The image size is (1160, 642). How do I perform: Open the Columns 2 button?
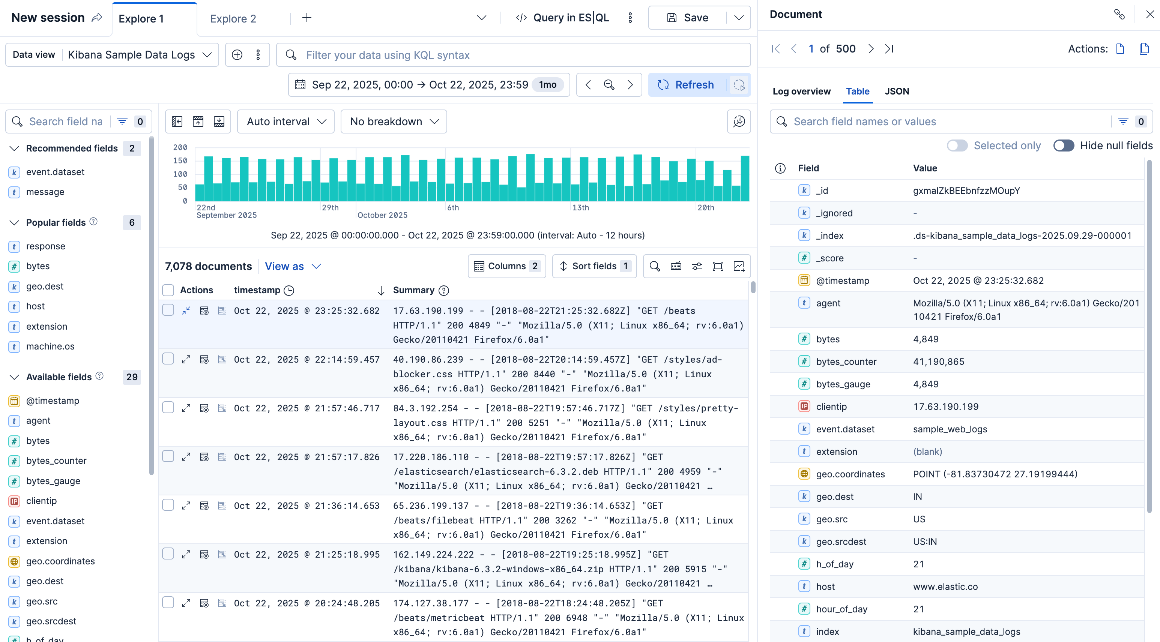(x=506, y=266)
